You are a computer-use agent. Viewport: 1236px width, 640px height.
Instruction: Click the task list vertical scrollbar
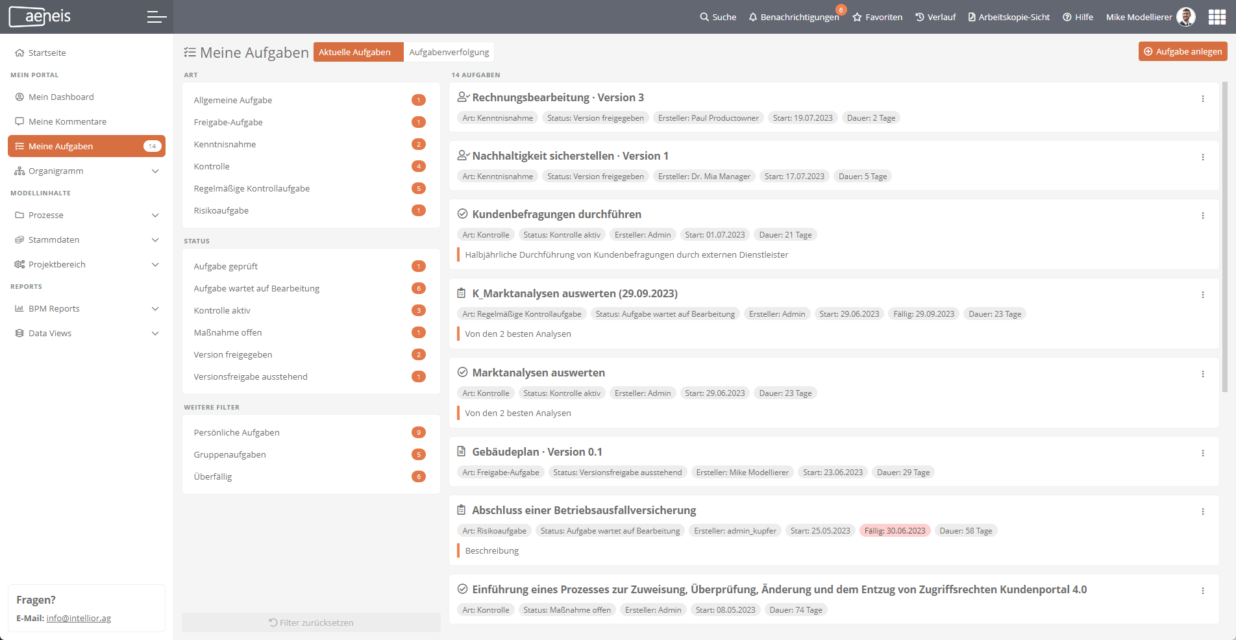[x=1225, y=237]
